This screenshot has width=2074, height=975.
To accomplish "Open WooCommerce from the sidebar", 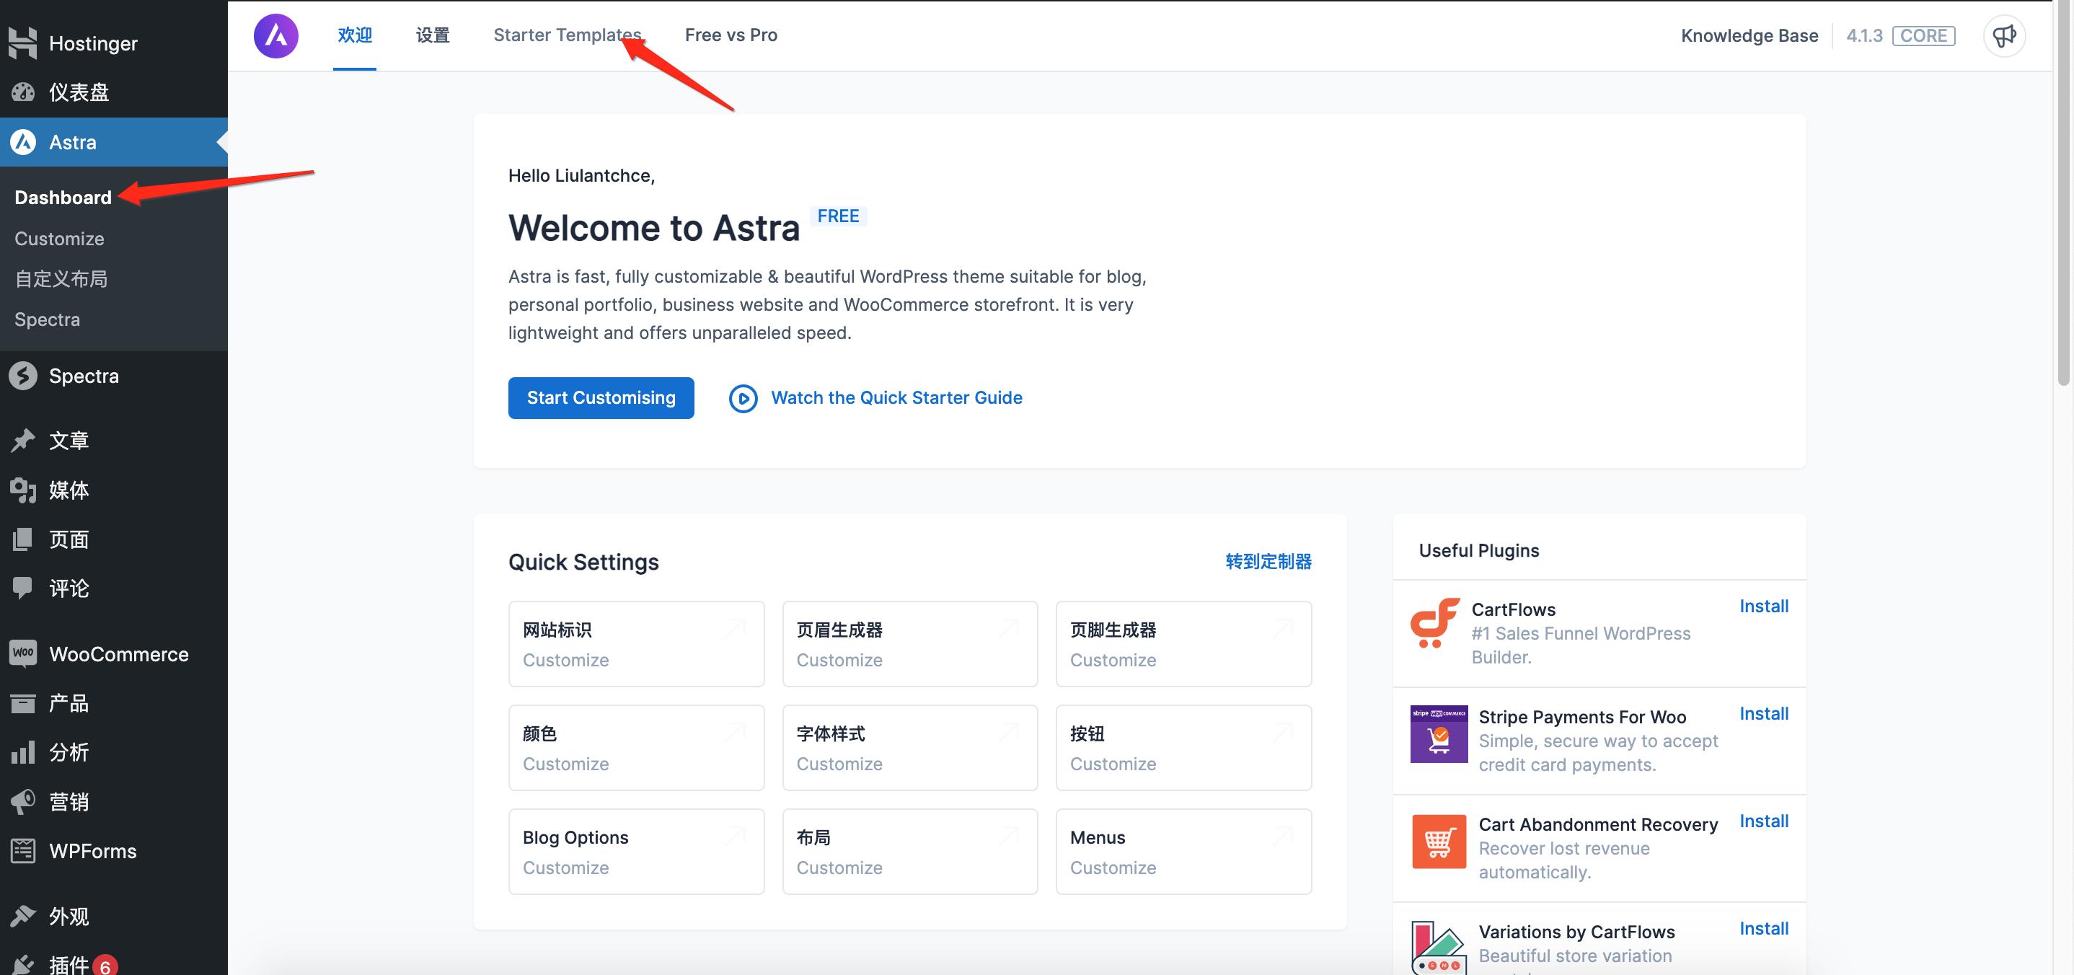I will pos(118,654).
